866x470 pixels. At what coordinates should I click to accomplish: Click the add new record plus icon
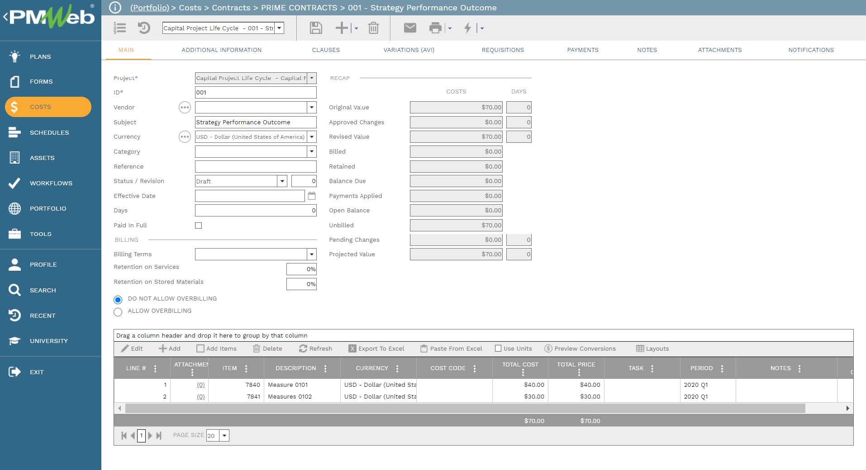tap(342, 28)
